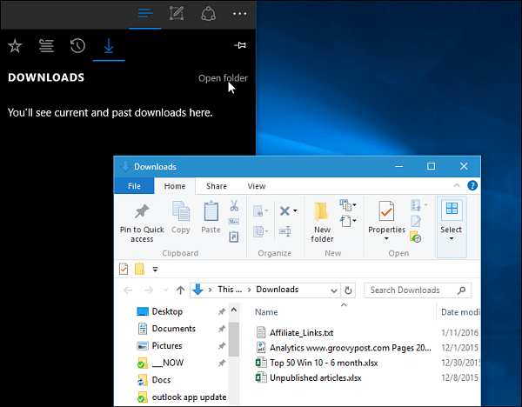The width and height of the screenshot is (522, 407).
Task: Click New folder in Quick Access Toolbar
Action: (139, 269)
